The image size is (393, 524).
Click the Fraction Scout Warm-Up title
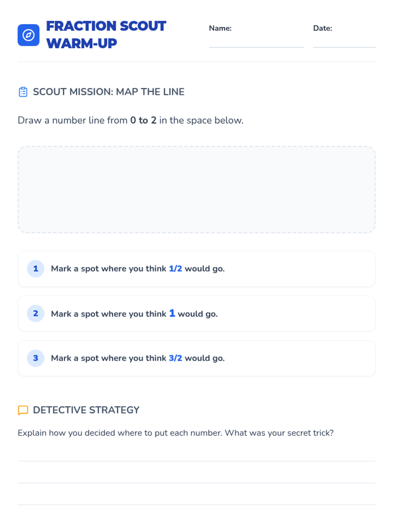[106, 35]
